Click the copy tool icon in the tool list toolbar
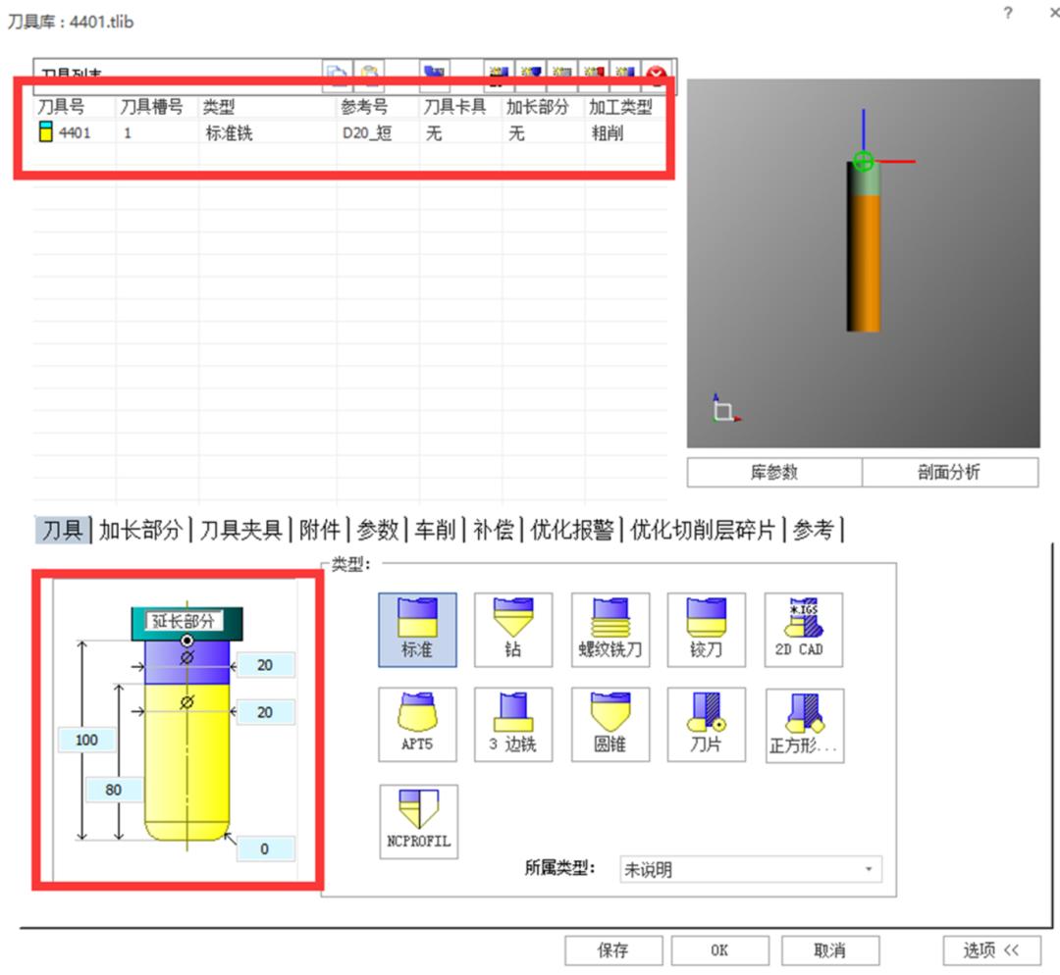 (336, 74)
